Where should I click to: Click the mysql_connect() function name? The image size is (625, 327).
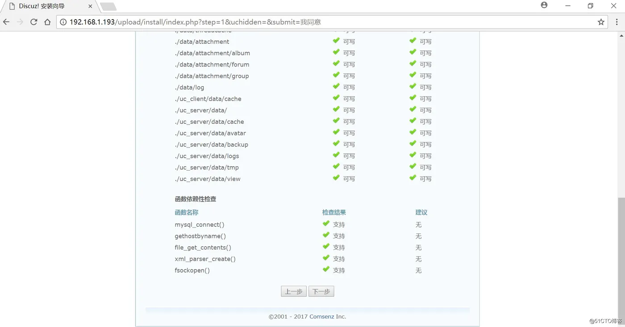click(200, 225)
